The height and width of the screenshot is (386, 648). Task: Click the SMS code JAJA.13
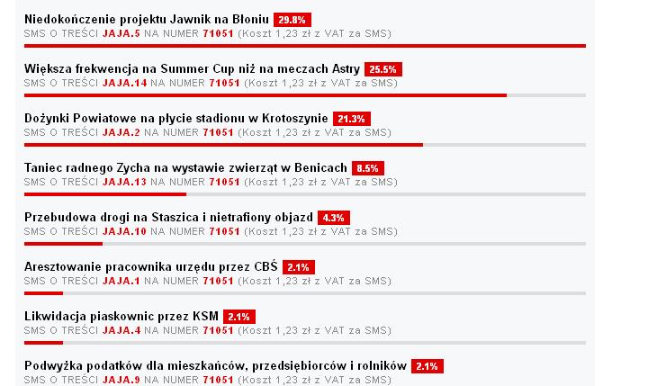click(124, 182)
